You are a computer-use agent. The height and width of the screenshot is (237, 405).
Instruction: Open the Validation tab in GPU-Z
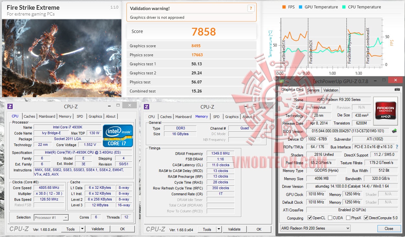(331, 90)
